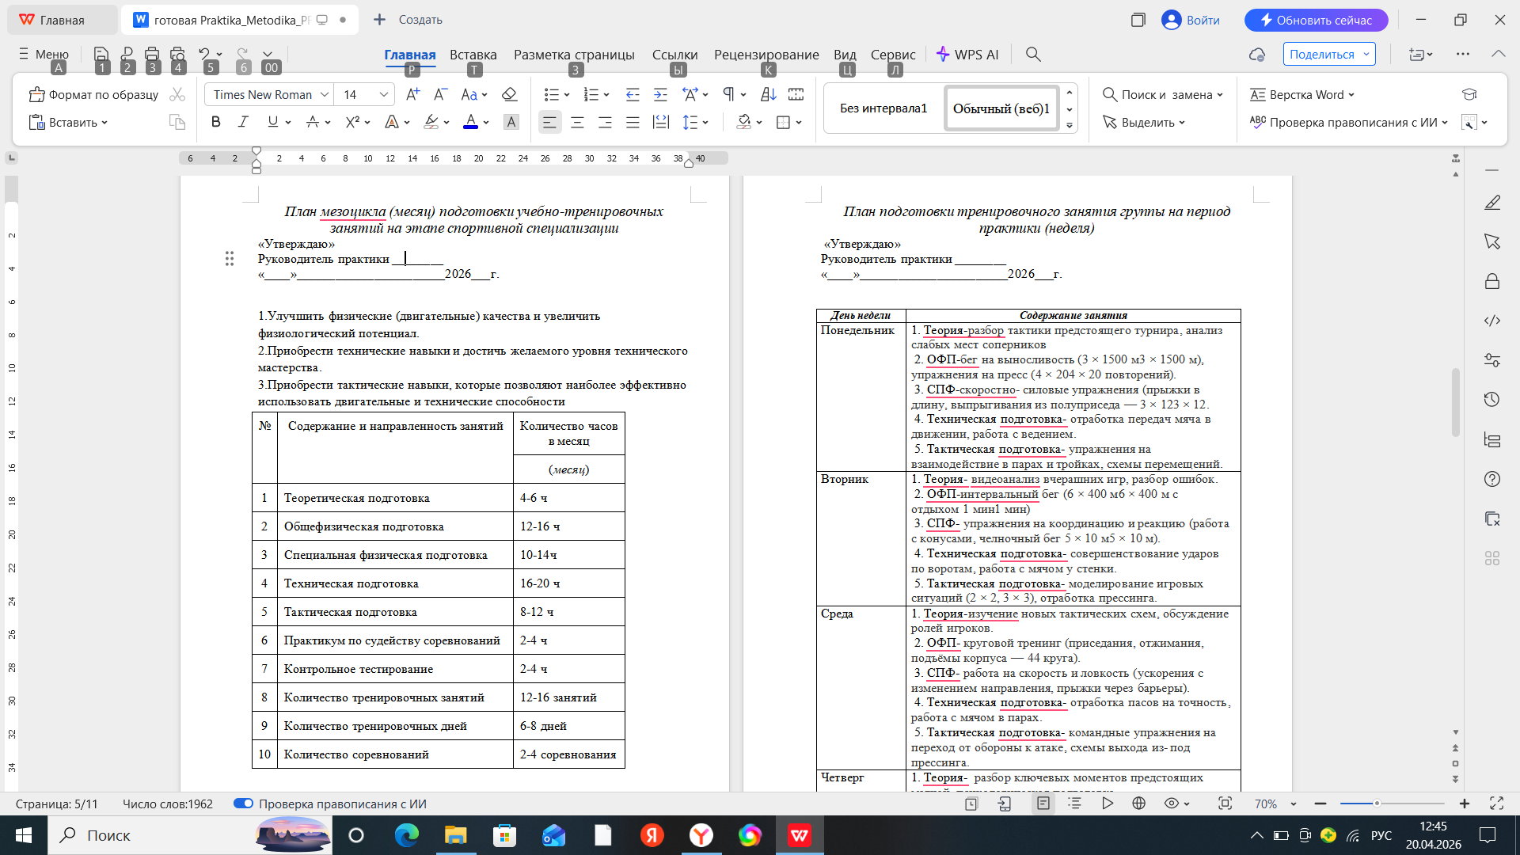
Task: Click the increase font size icon
Action: pos(412,94)
